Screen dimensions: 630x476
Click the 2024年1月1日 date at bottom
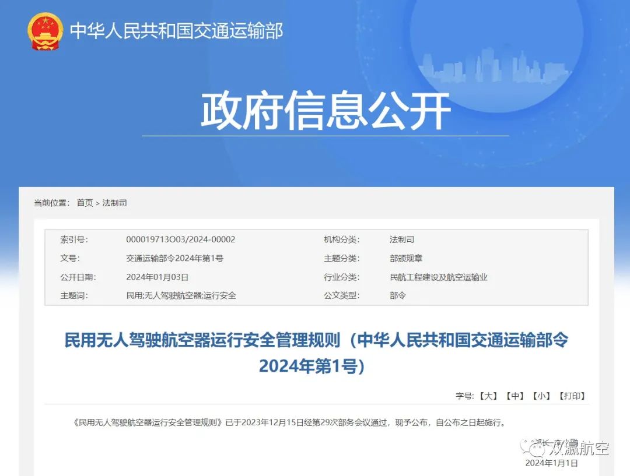click(x=551, y=463)
